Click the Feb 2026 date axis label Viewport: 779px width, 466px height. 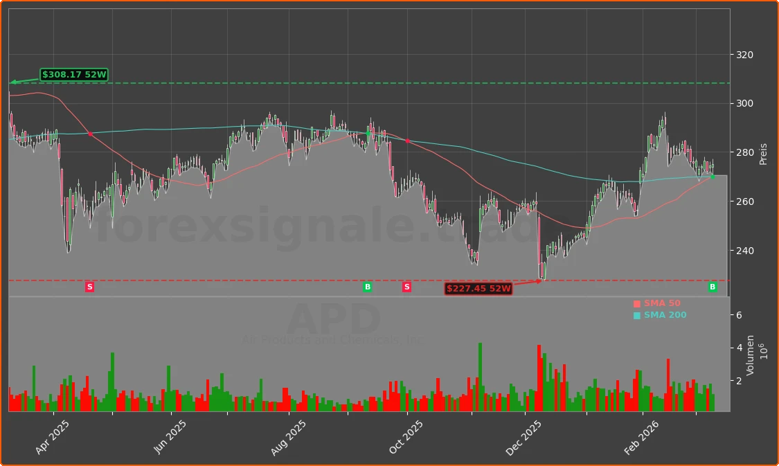point(641,438)
